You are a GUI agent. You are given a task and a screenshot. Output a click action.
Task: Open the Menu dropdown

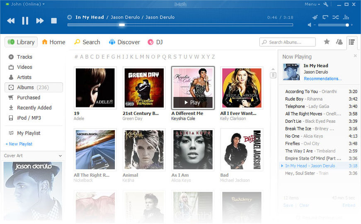(312, 4)
